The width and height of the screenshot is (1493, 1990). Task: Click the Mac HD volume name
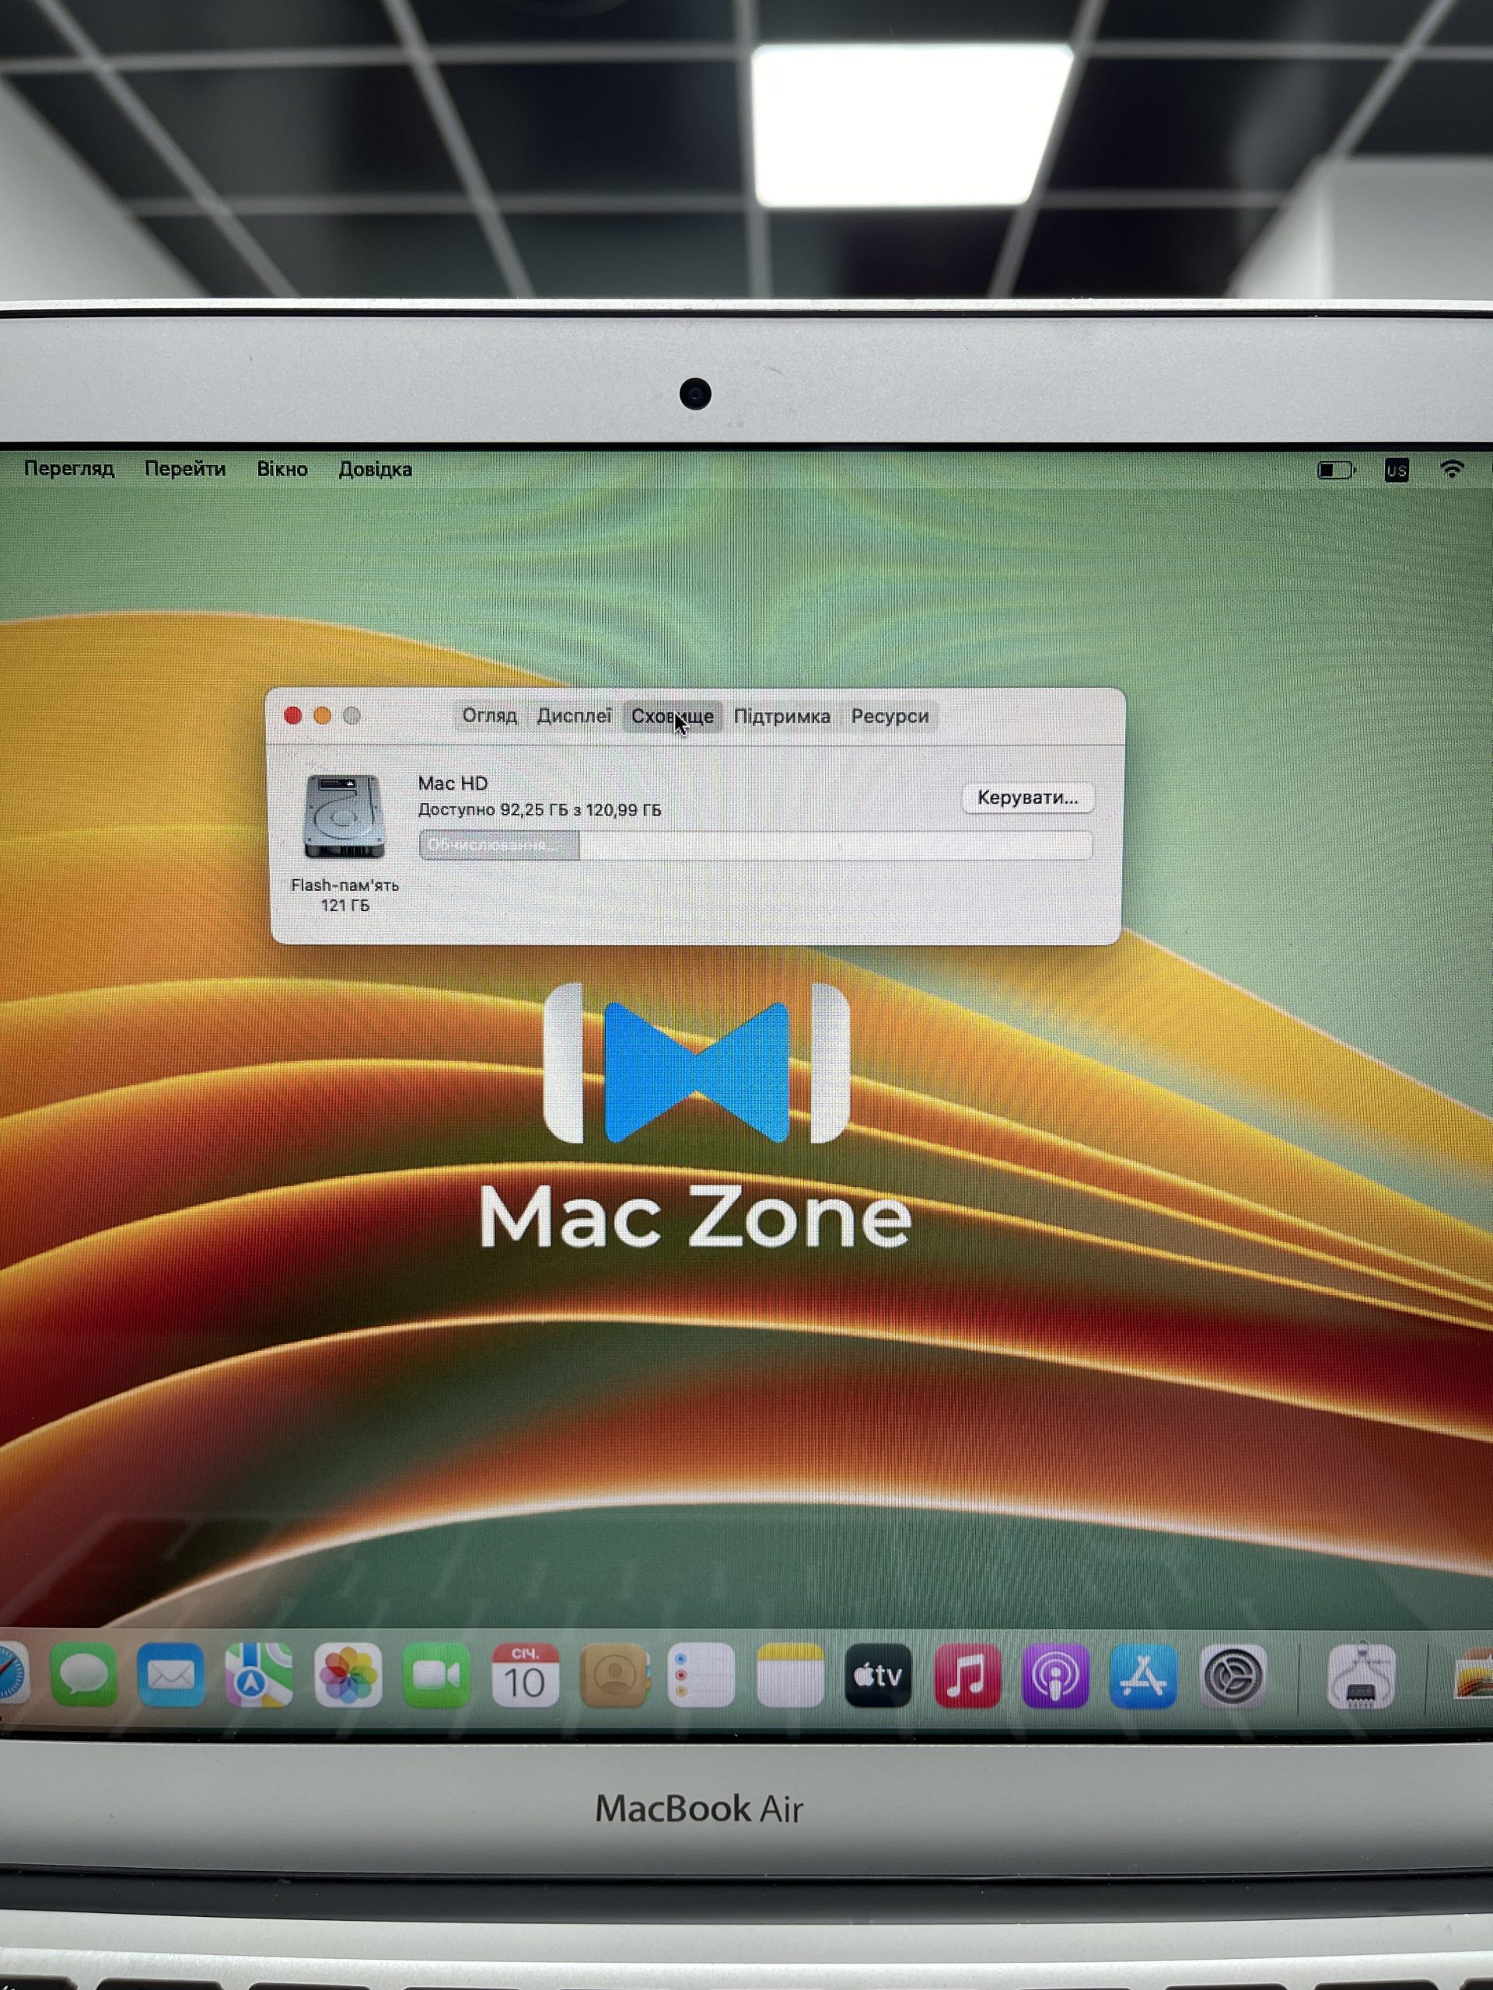pos(453,784)
